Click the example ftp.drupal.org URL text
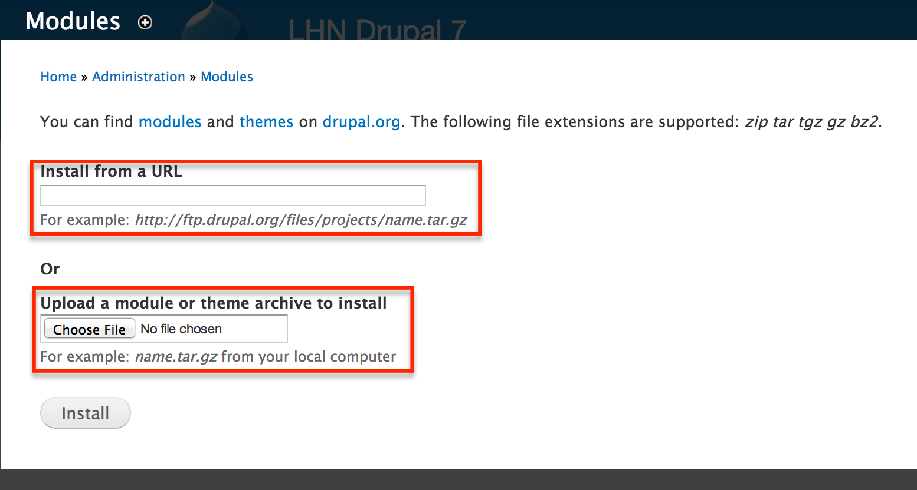Screen dimensions: 917x490 point(301,220)
